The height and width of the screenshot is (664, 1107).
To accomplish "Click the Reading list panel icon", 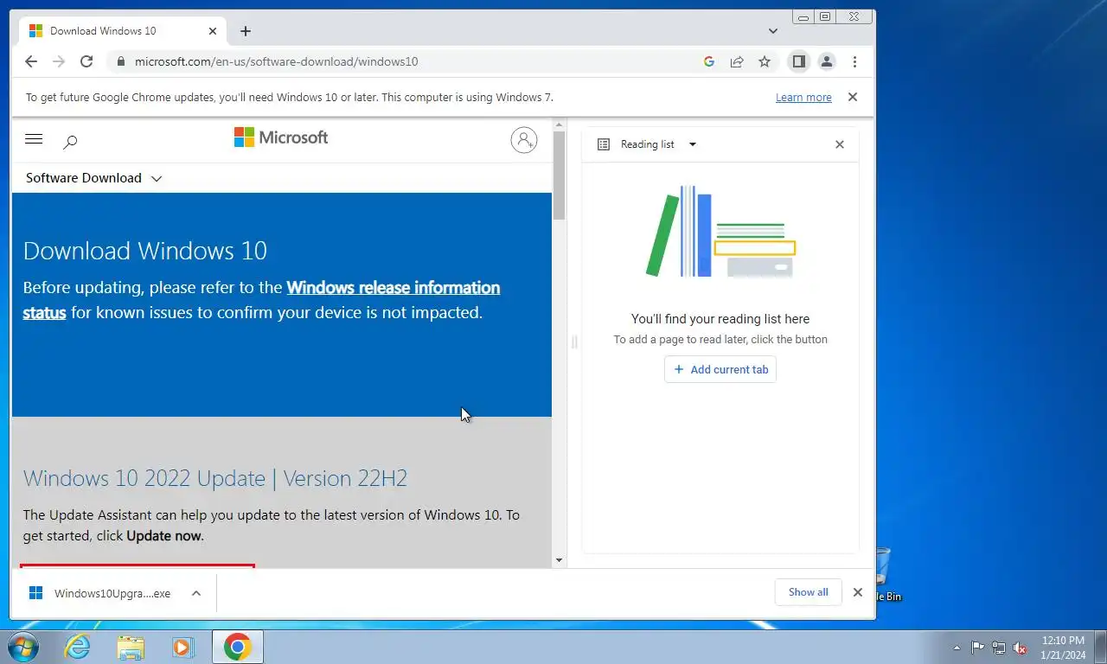I will pos(604,144).
